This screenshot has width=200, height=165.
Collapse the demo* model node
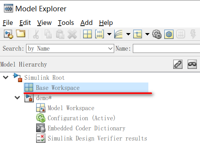17,98
